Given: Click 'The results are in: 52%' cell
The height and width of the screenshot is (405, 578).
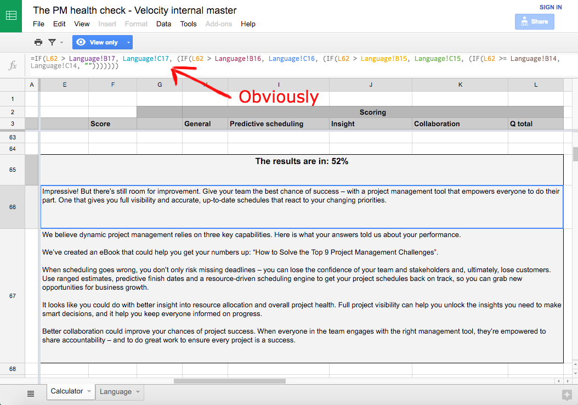Looking at the screenshot, I should 302,170.
